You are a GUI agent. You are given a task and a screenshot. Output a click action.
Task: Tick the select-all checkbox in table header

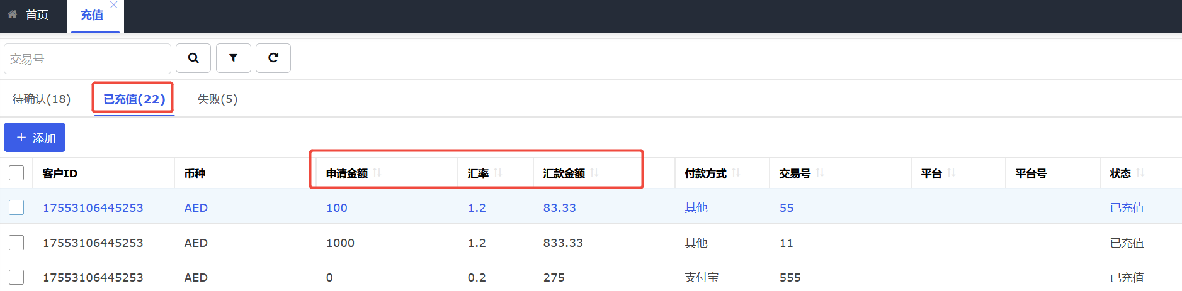(16, 173)
